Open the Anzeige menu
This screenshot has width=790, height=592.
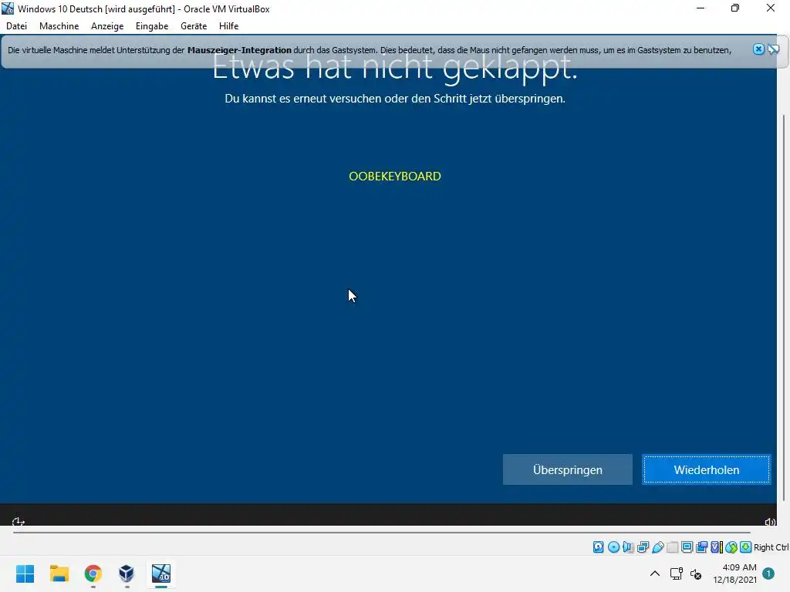[107, 26]
